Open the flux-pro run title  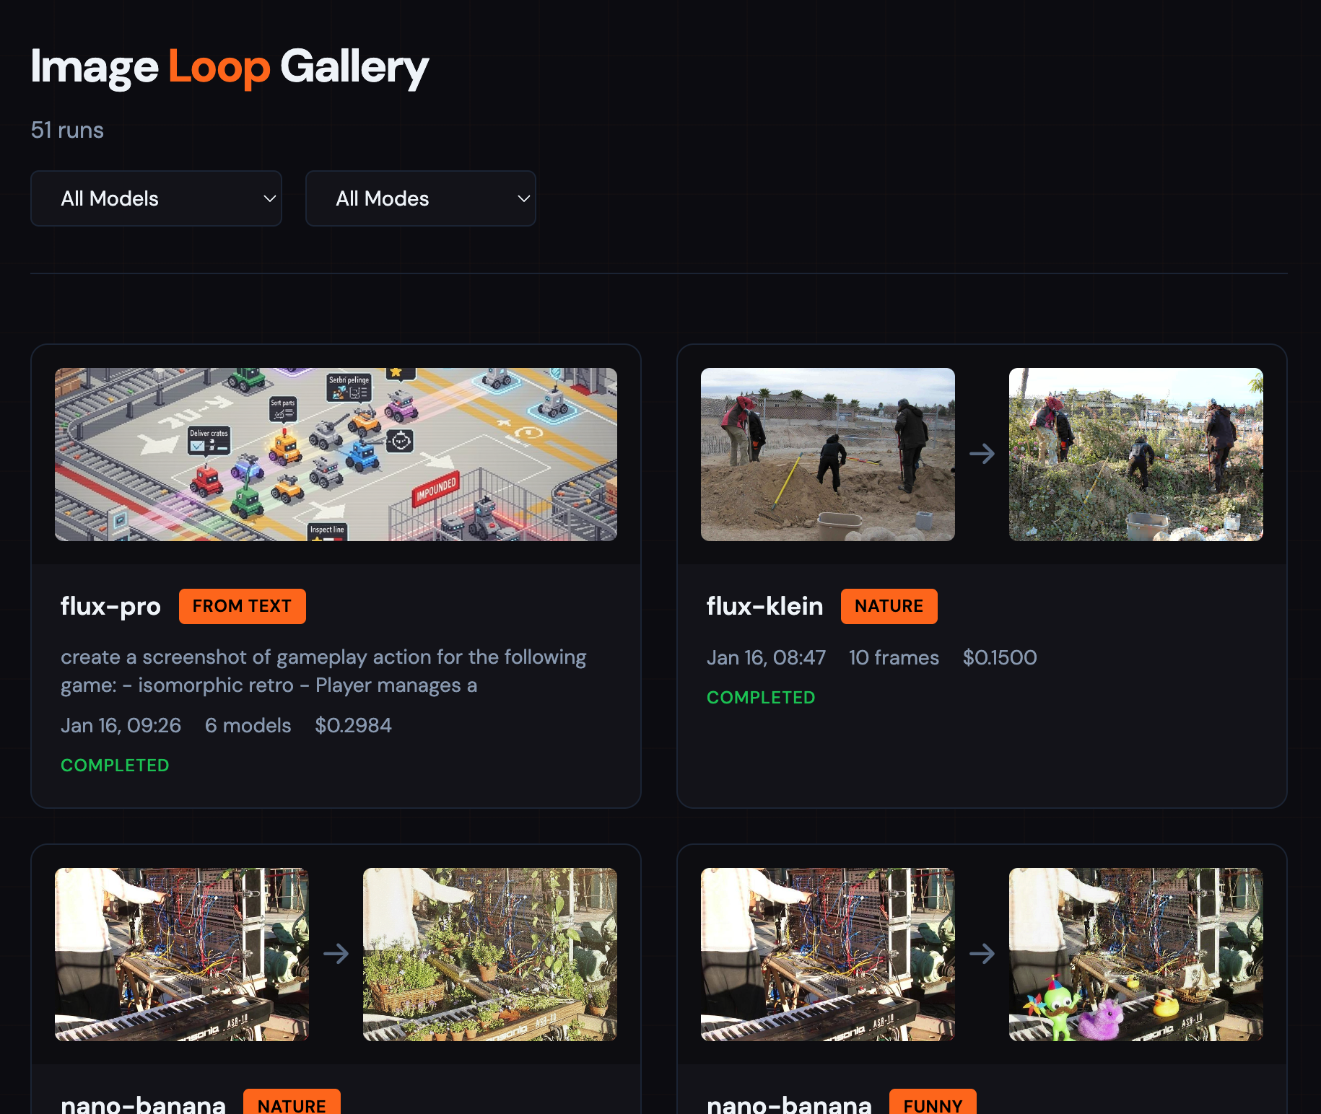point(110,606)
